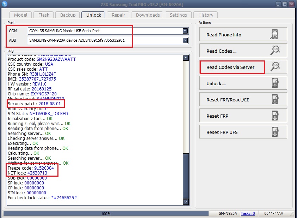The width and height of the screenshot is (297, 218).
Task: Click the Checking server answer... OK line
Action: click(36, 139)
